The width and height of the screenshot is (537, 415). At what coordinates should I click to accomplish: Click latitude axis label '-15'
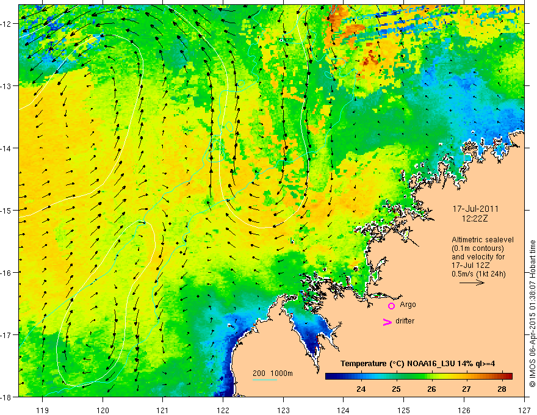7,210
